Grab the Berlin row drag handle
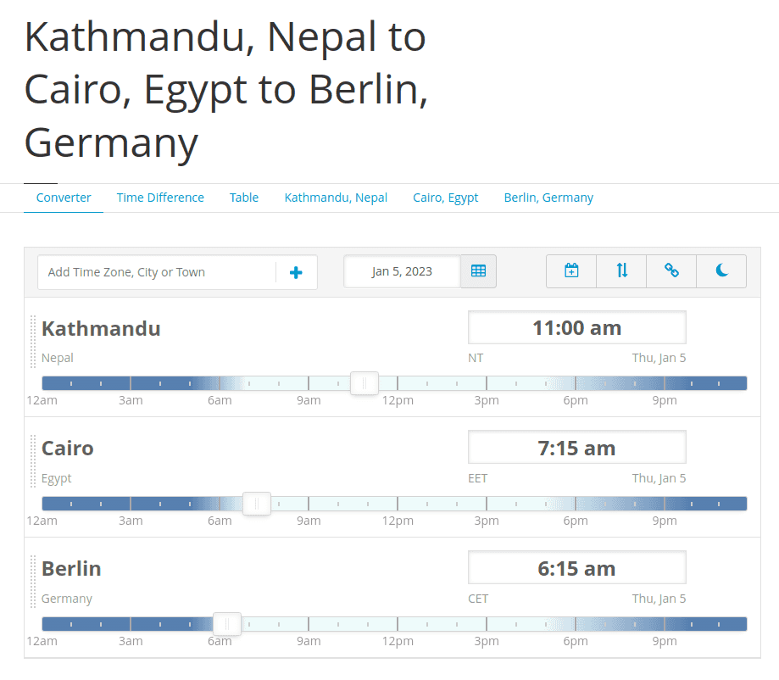This screenshot has height=680, width=779. tap(33, 582)
